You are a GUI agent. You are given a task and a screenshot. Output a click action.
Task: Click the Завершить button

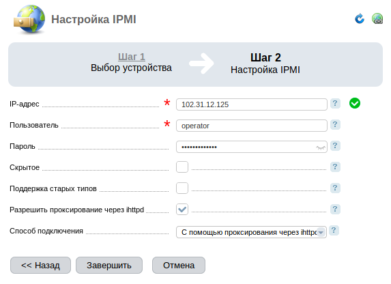109,266
